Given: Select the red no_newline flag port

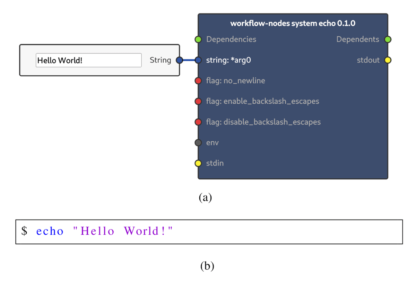Looking at the screenshot, I should point(198,81).
